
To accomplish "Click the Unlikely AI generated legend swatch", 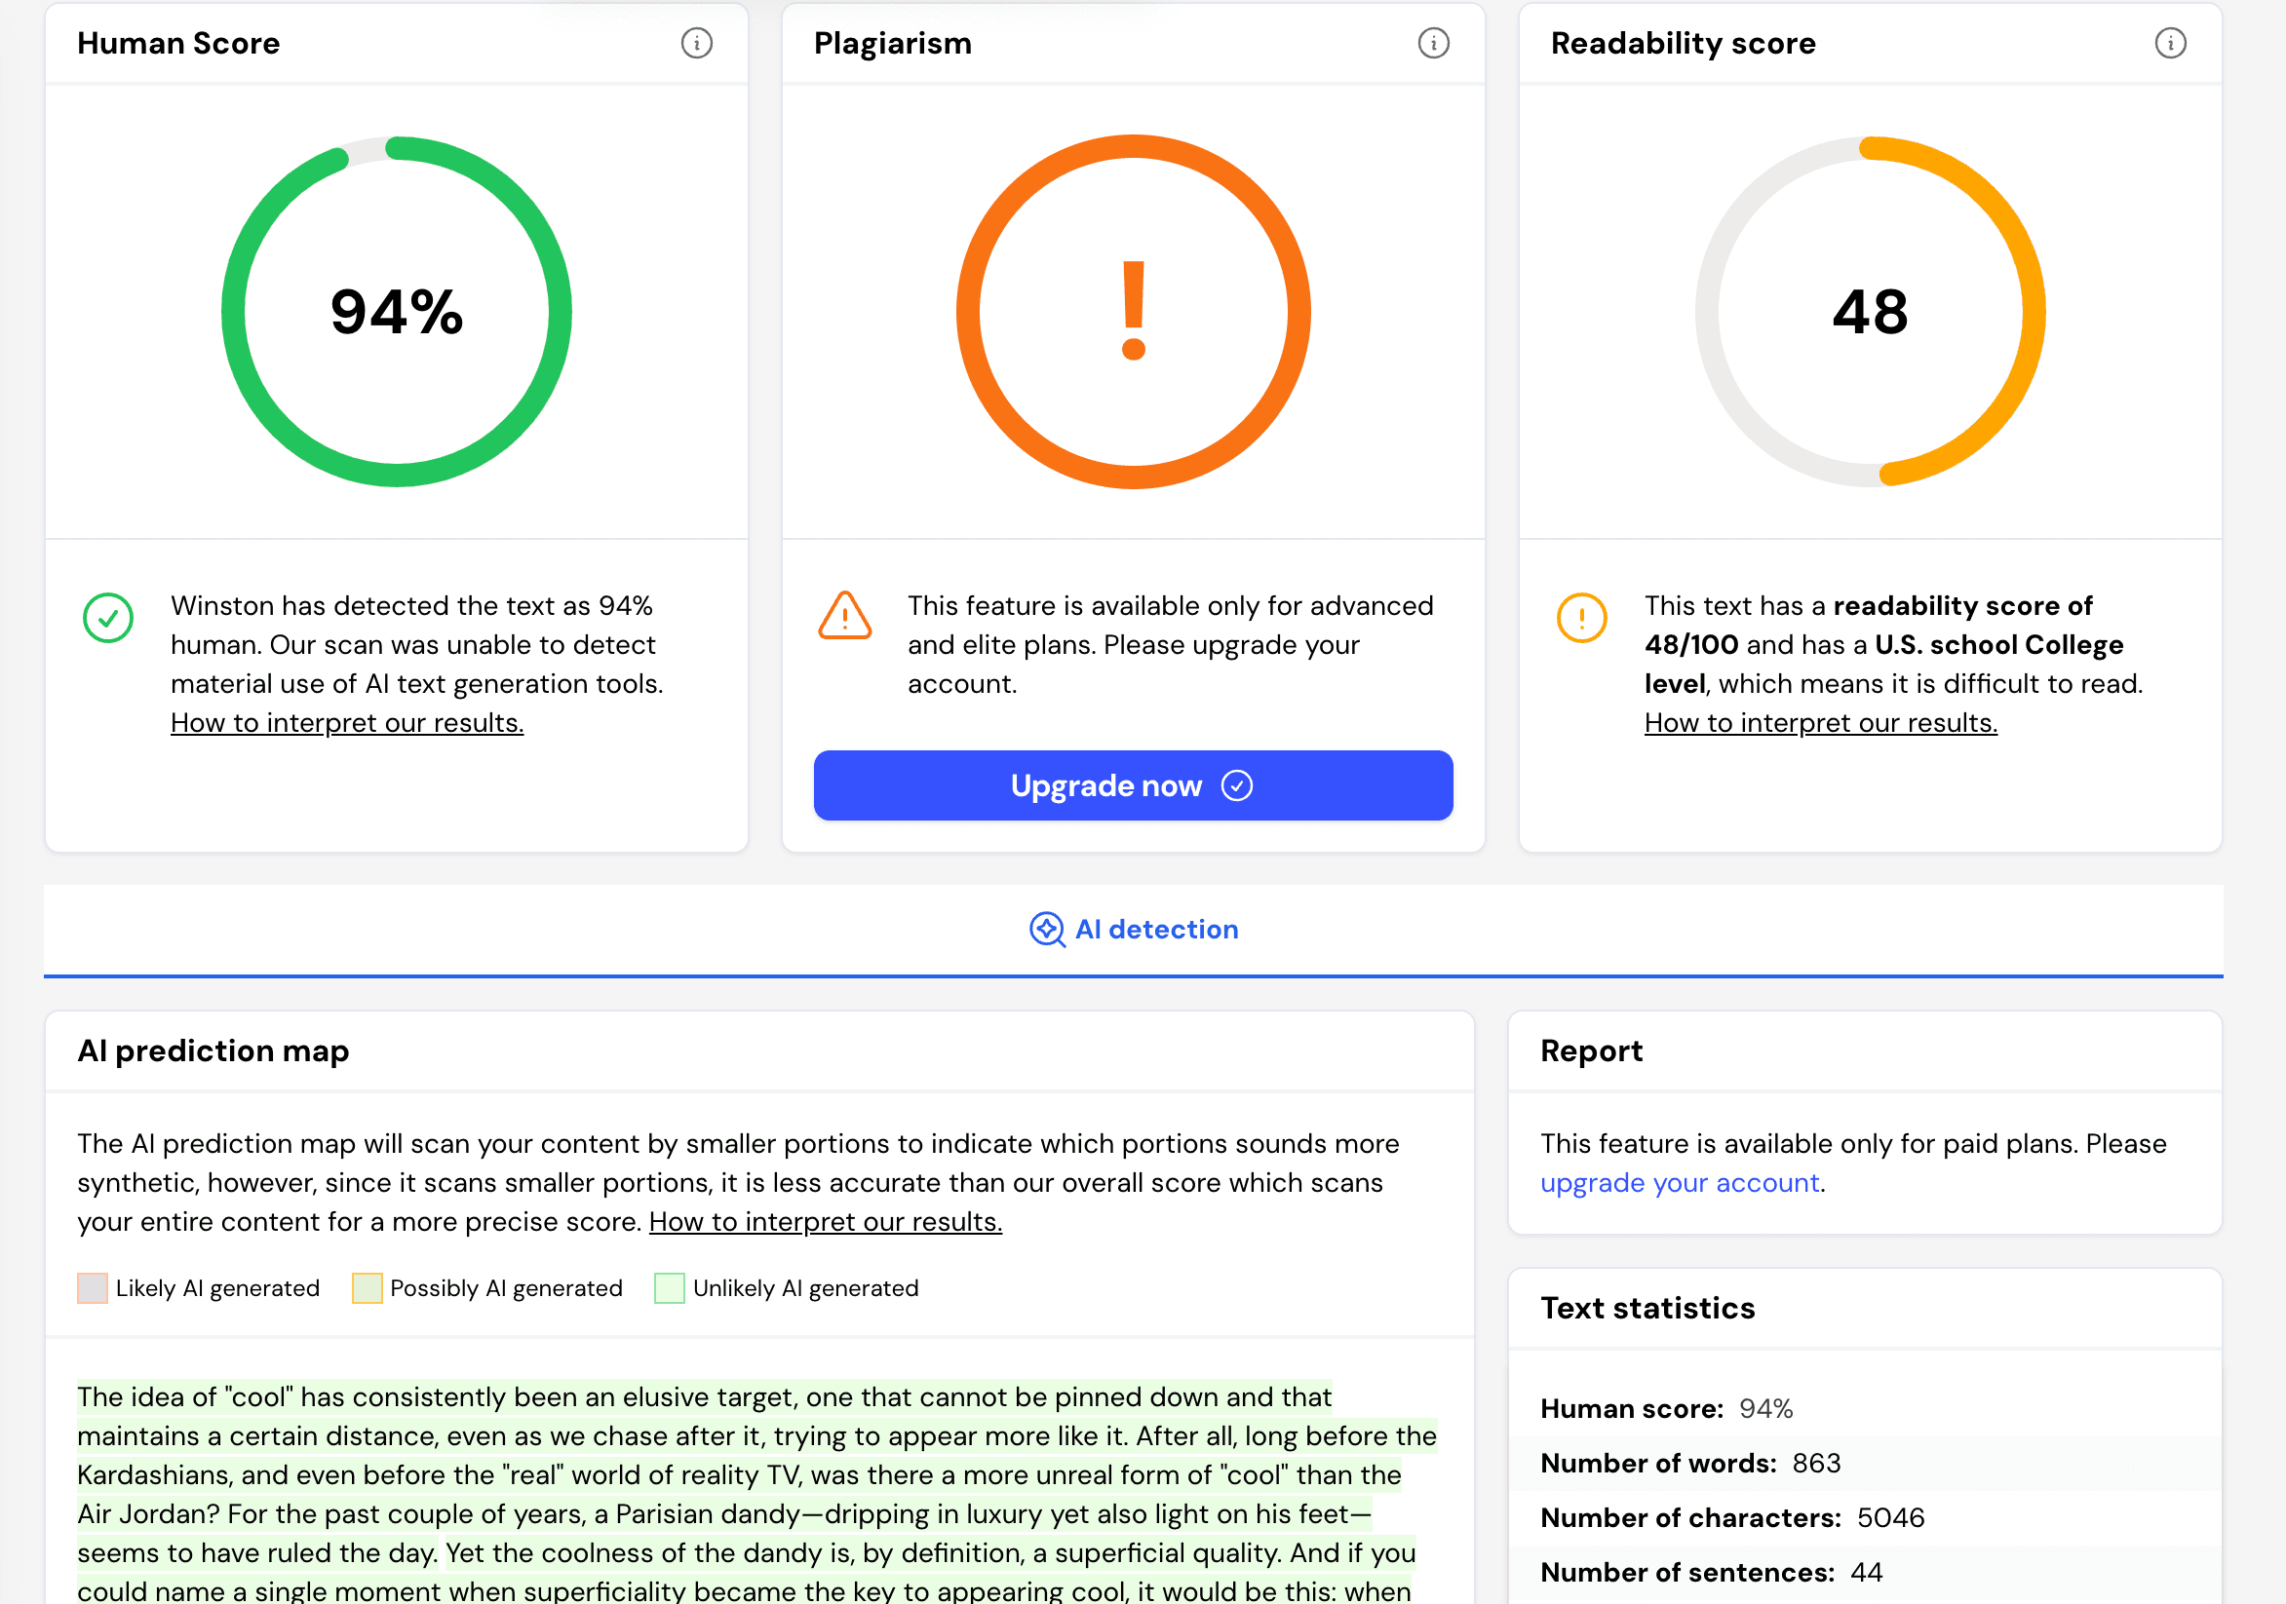I will click(669, 1288).
